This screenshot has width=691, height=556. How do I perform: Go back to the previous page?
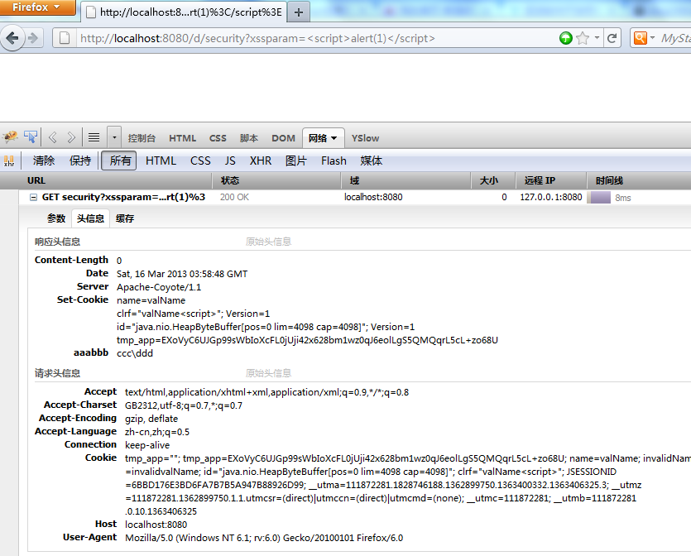[12, 38]
